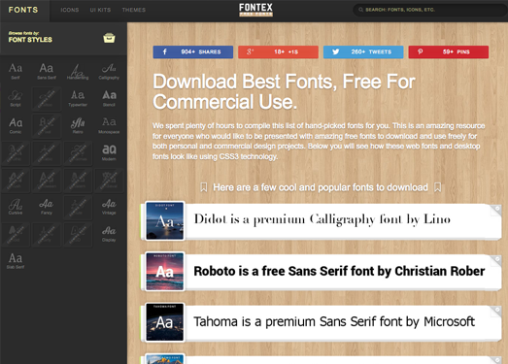The image size is (508, 364).
Task: Open the Didot font thumbnail
Action: click(165, 221)
